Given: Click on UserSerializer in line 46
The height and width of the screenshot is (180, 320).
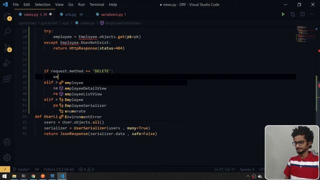Looking at the screenshot, I should [x=90, y=128].
